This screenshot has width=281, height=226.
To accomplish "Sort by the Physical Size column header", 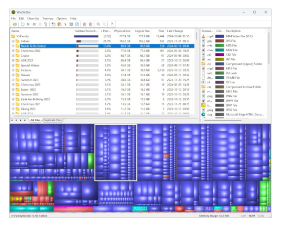I will (122, 31).
